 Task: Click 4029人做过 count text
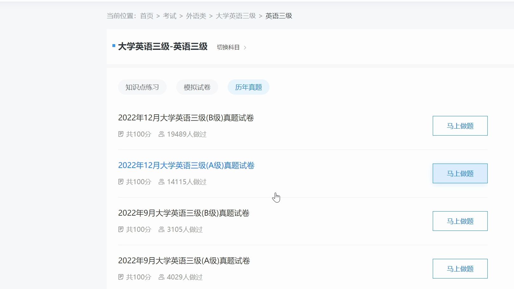point(185,277)
